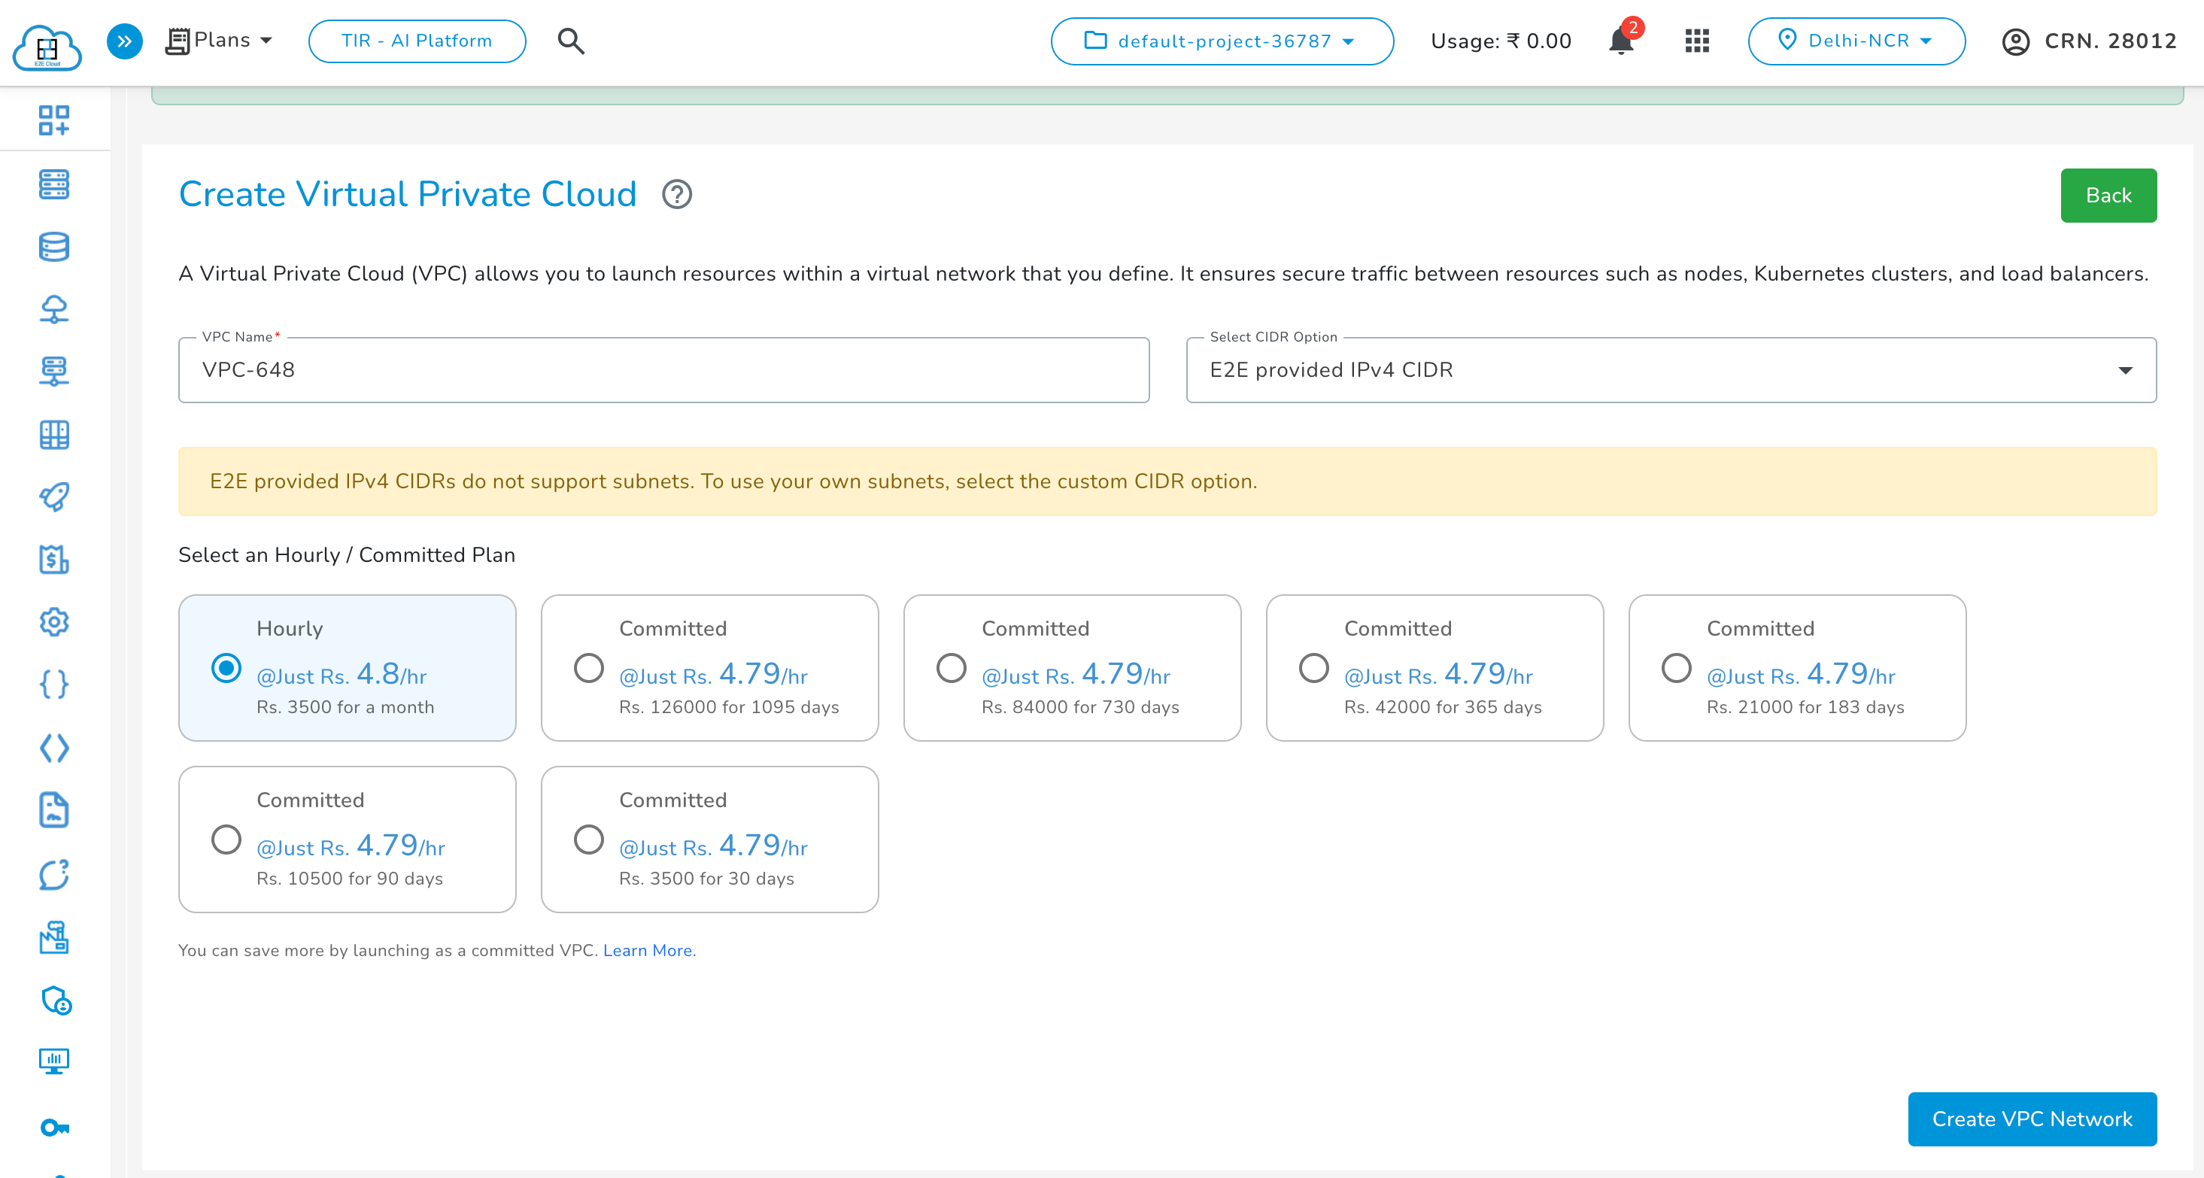Open the search magnifier icon
2204x1178 pixels.
coord(571,40)
